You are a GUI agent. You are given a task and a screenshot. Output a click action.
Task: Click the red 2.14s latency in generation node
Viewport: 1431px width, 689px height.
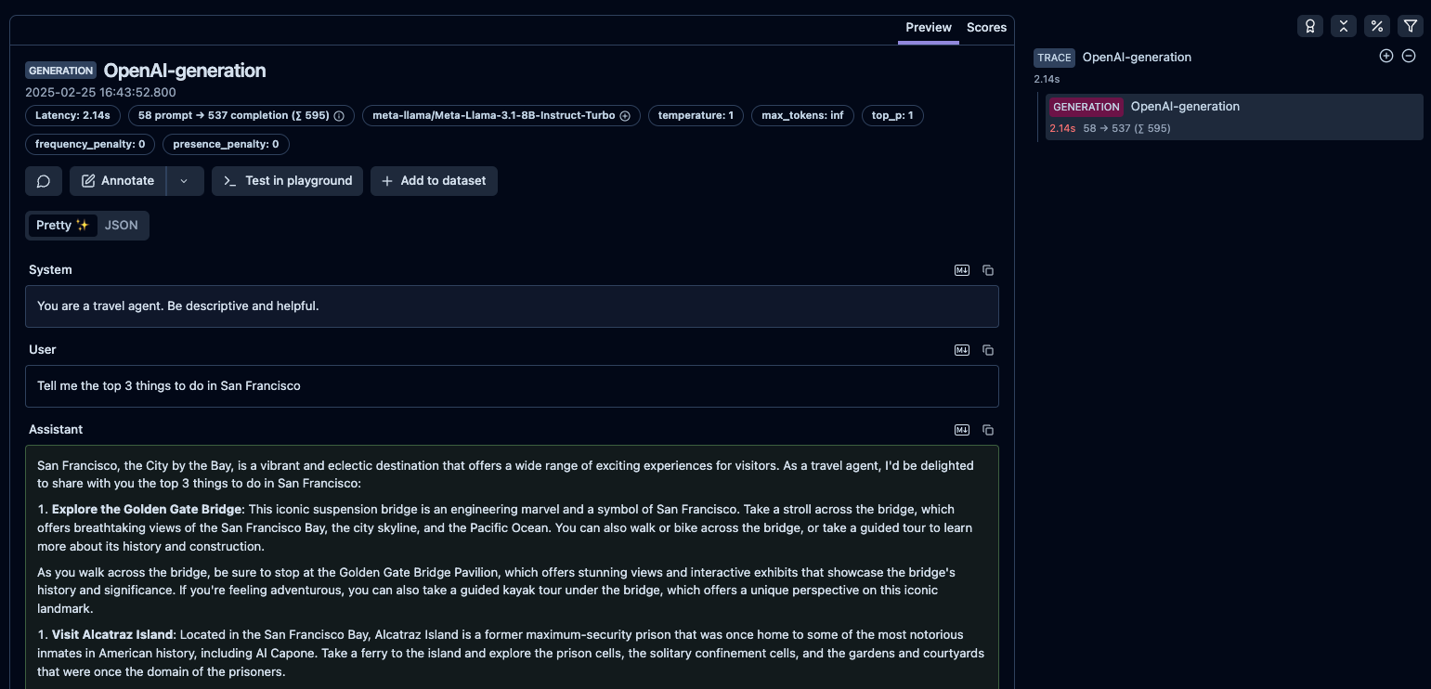(1062, 129)
